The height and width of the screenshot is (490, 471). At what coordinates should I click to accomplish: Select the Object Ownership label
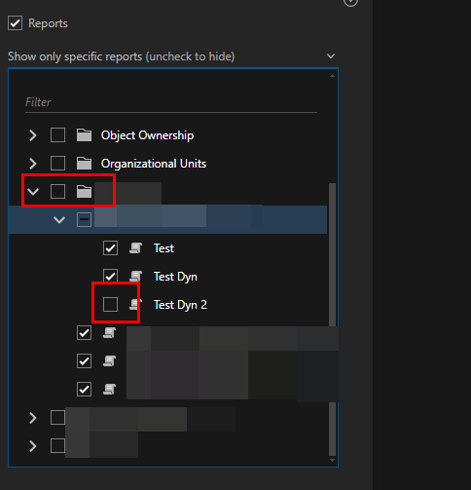[147, 135]
